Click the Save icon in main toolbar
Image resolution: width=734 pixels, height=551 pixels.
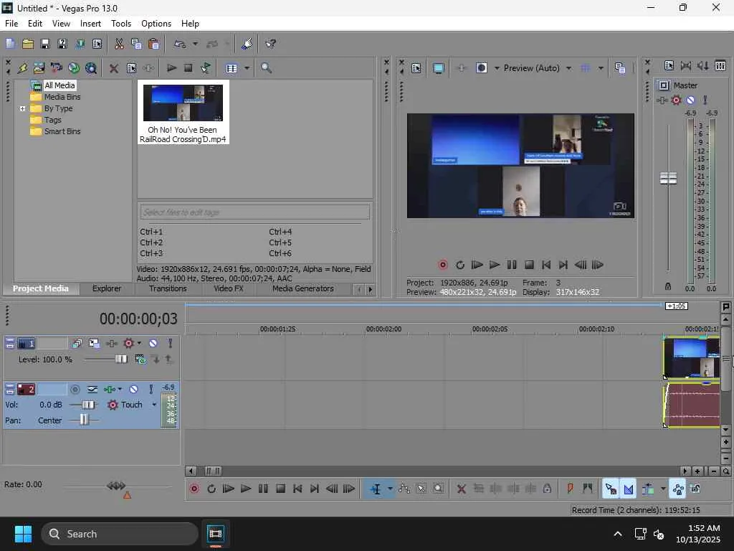click(x=44, y=44)
